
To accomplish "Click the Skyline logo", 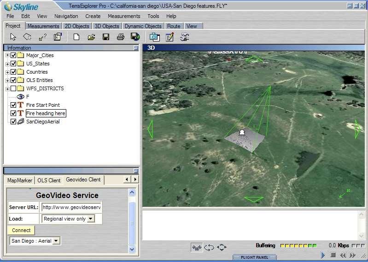I will [22, 6].
